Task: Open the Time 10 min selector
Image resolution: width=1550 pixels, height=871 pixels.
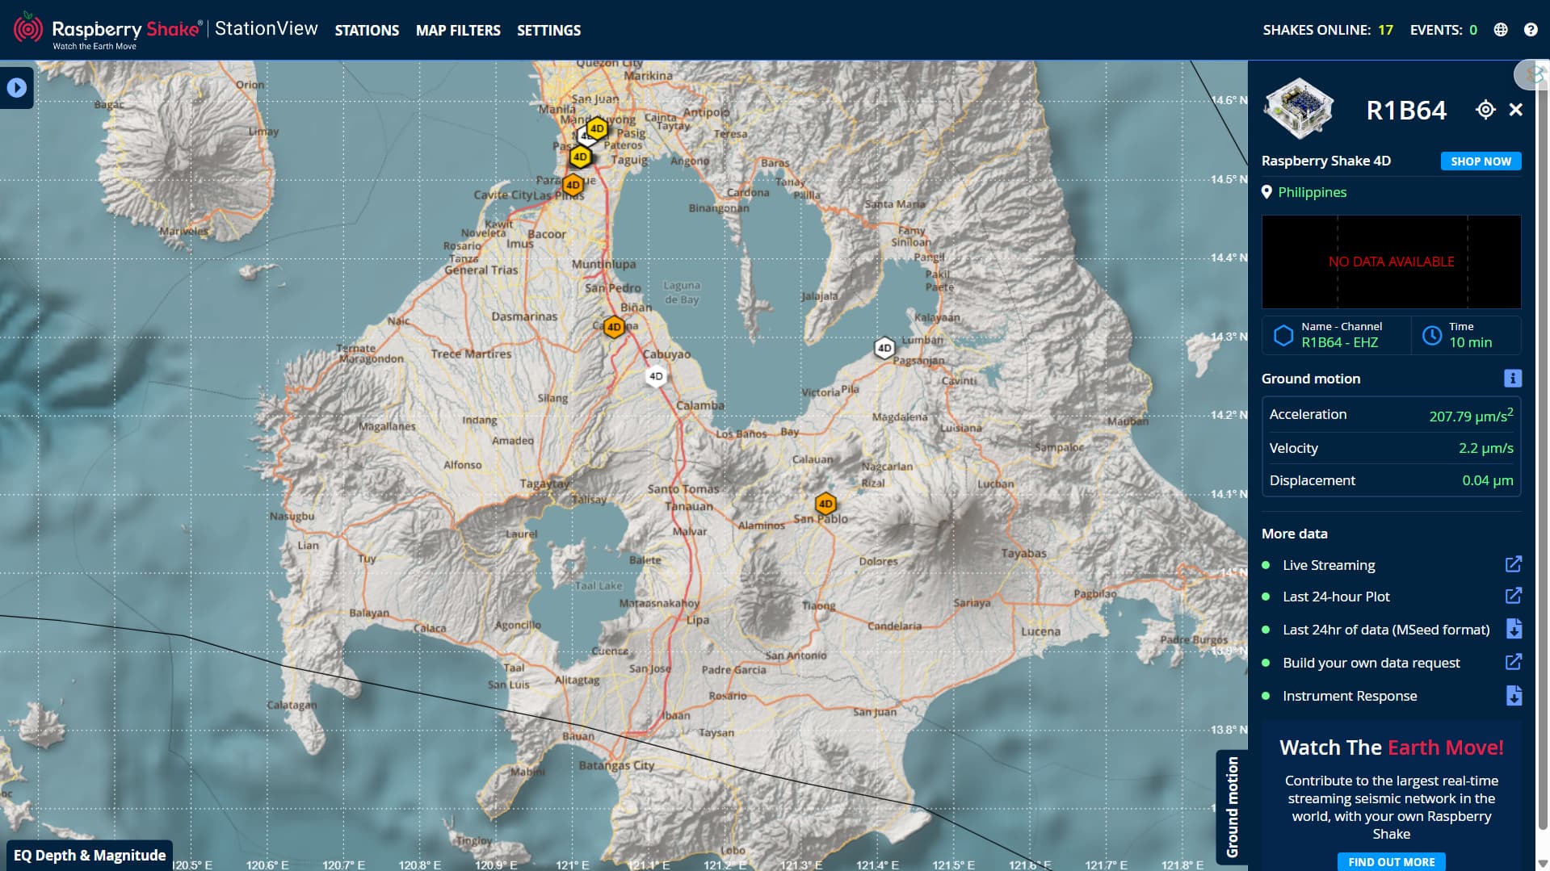Action: click(1466, 334)
